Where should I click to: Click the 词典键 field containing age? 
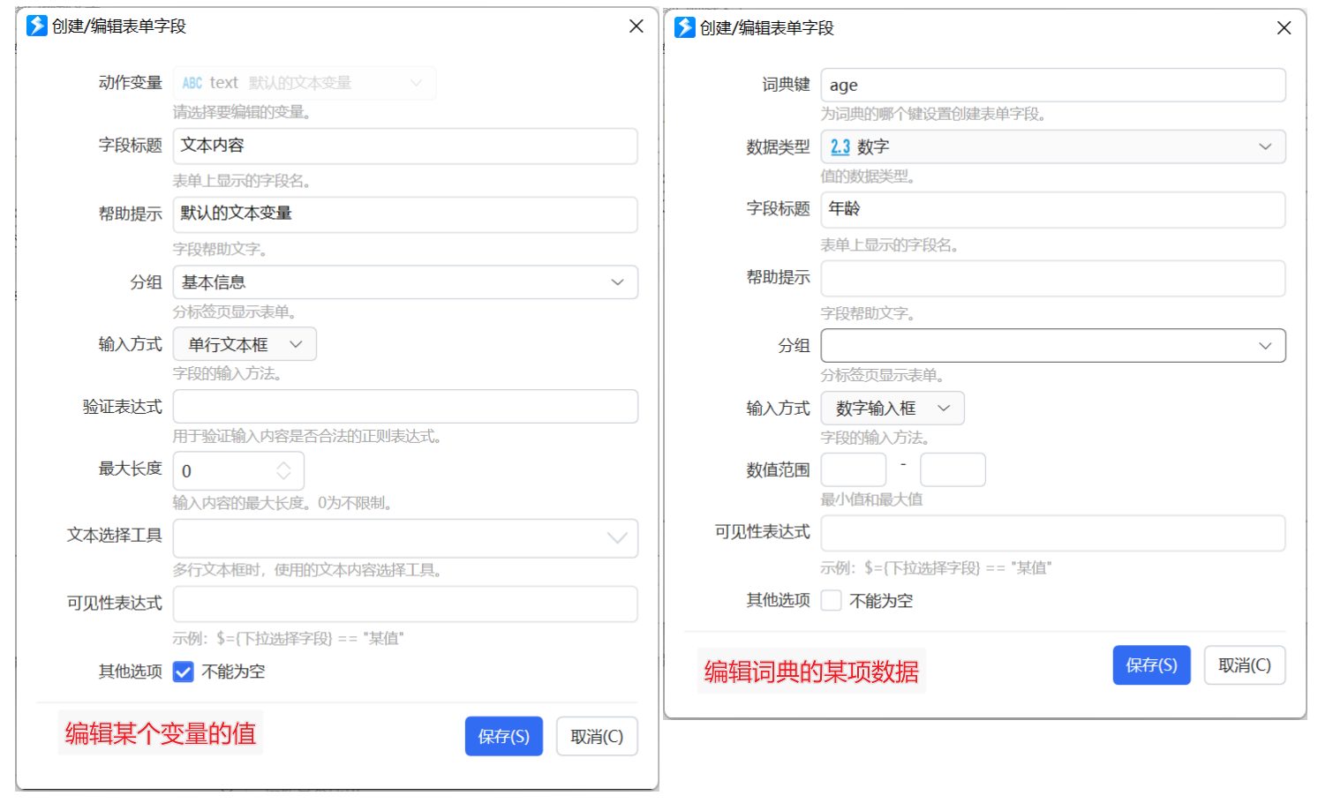point(1053,85)
